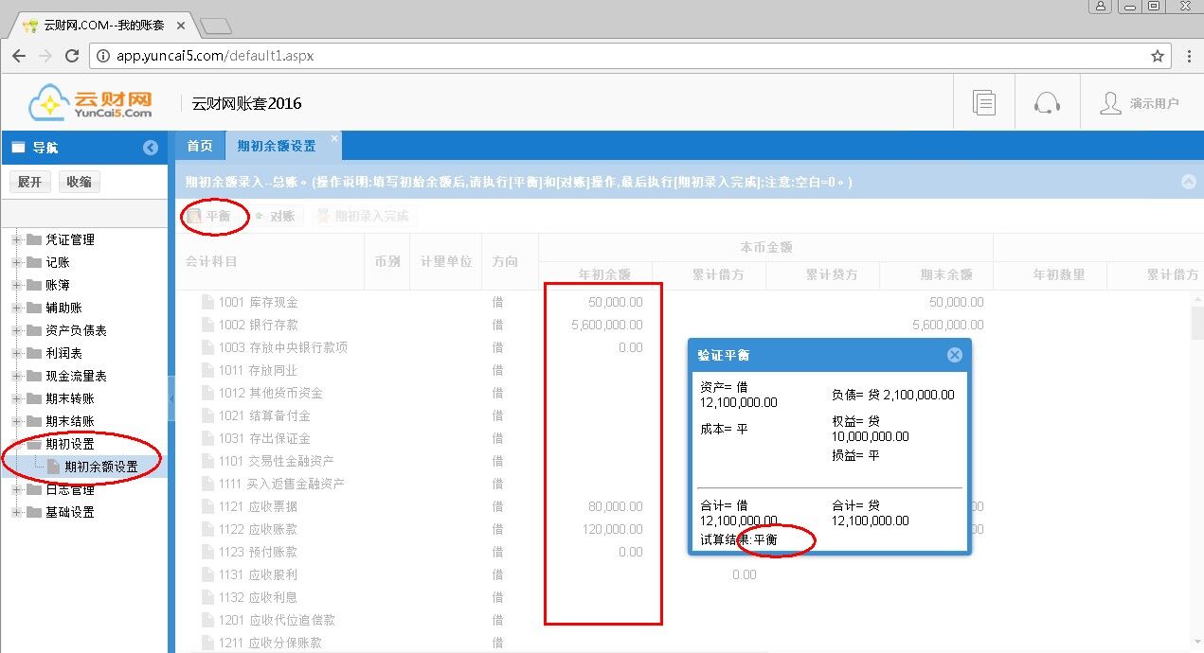Viewport: 1204px width, 653px height.
Task: Select 期初余额设置 in navigation tree
Action: [x=100, y=467]
